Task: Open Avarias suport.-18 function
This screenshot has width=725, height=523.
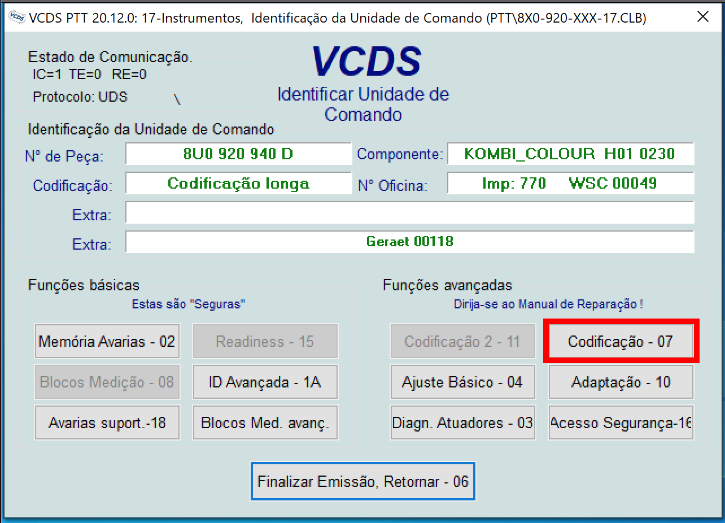Action: click(107, 423)
